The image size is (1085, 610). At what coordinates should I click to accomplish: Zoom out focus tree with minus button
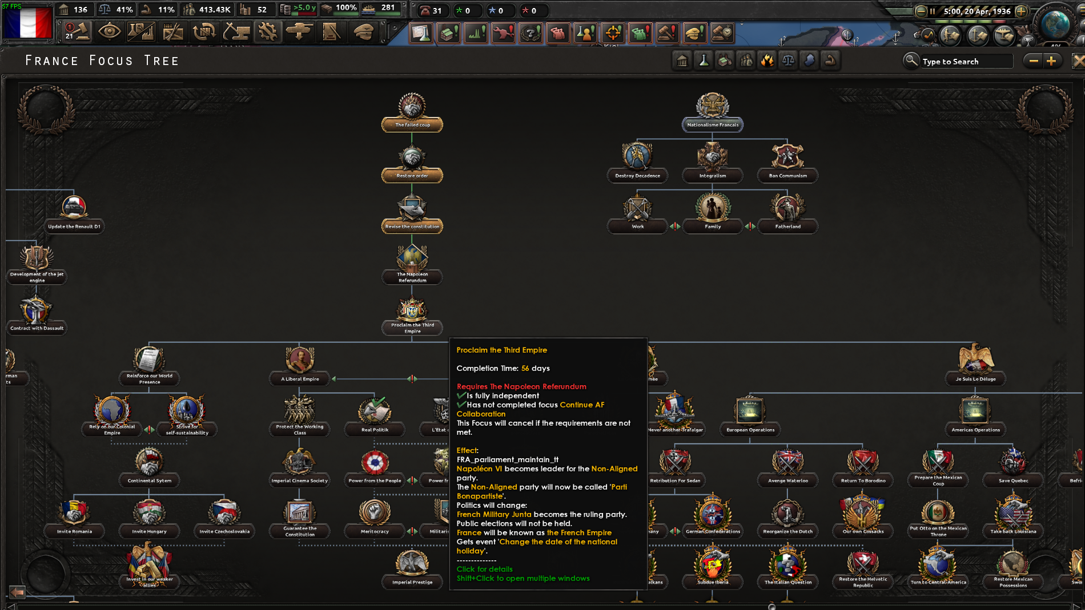click(1033, 60)
